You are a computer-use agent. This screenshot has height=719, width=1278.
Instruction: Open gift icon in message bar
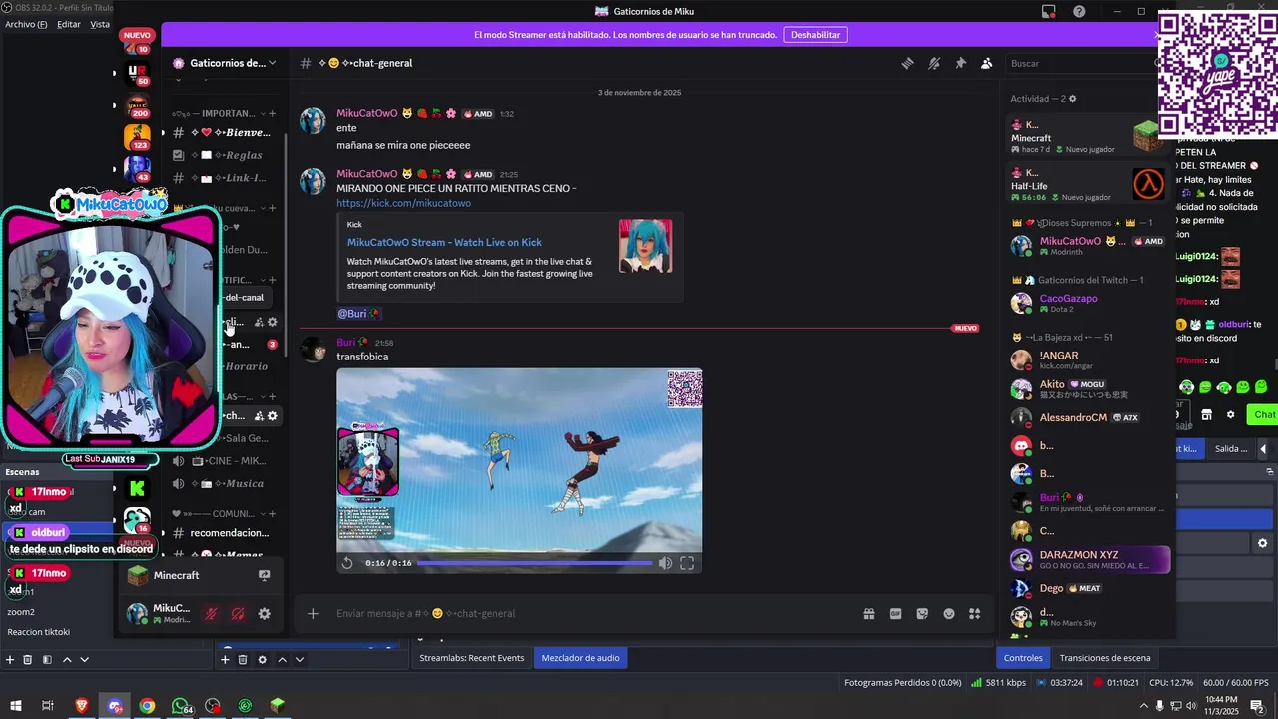click(x=869, y=613)
